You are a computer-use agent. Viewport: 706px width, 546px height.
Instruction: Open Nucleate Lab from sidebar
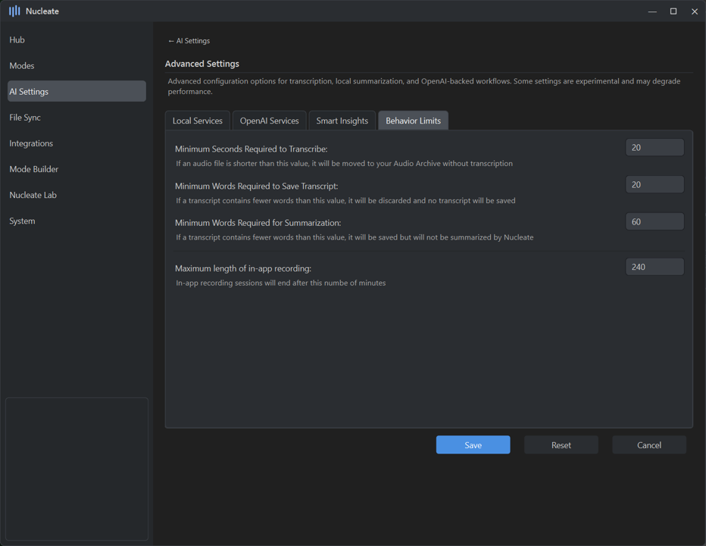(x=33, y=195)
